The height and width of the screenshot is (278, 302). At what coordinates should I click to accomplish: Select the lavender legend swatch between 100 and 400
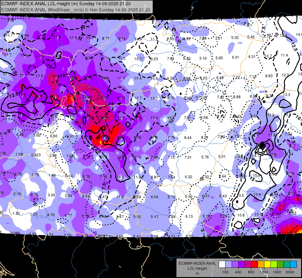tap(235, 264)
